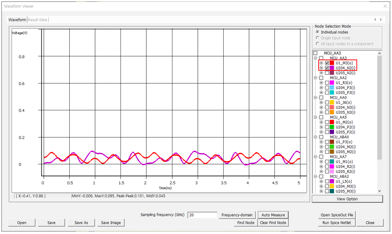Click the red color swatch for U1_M3(o)
This screenshot has height=234, width=392.
(x=332, y=63)
